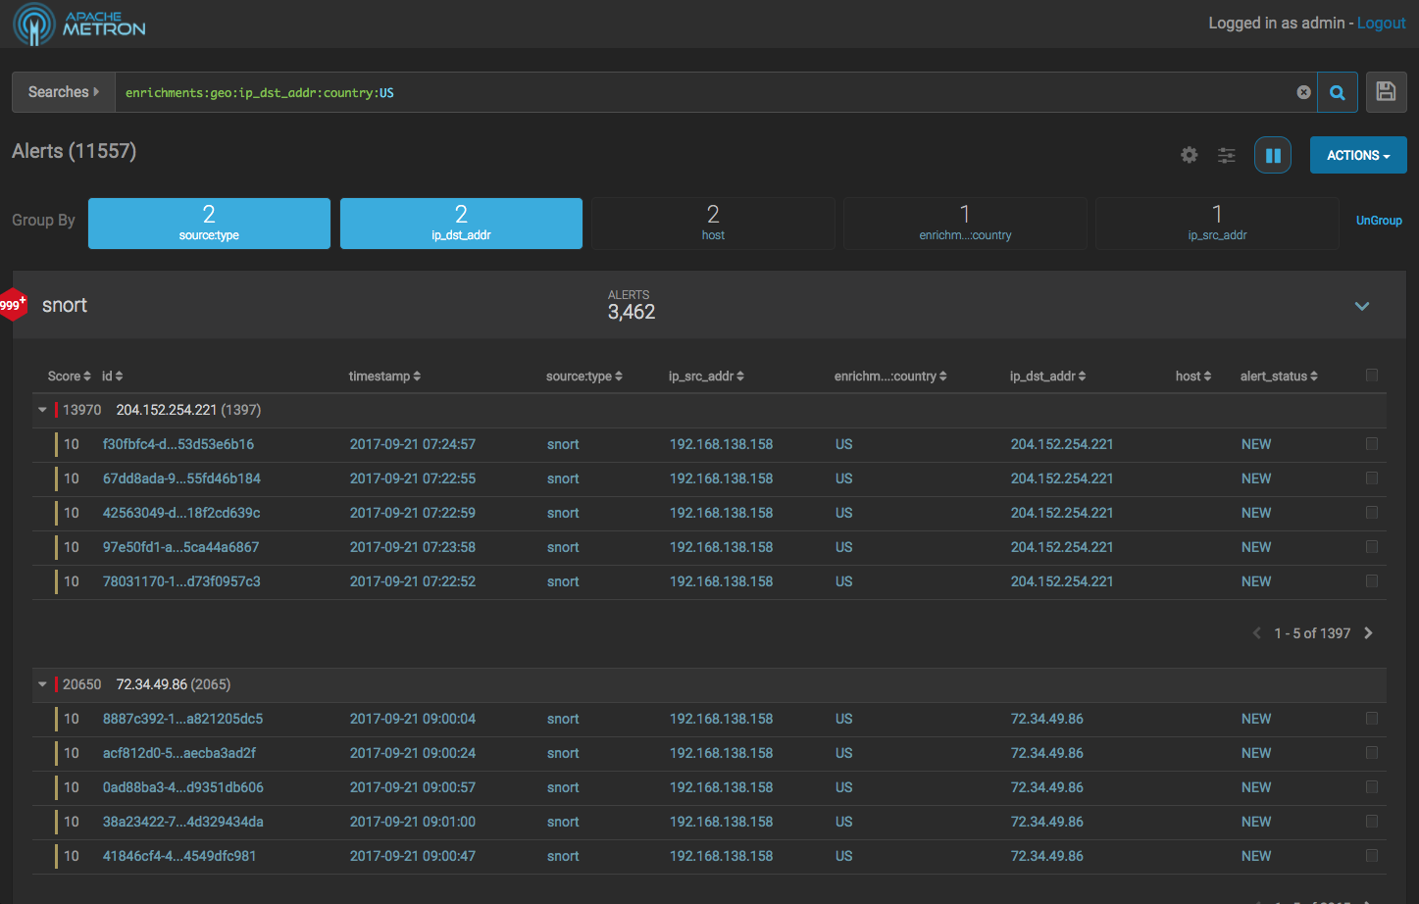The height and width of the screenshot is (904, 1419).
Task: Open the Searches panel dropdown
Action: [64, 92]
